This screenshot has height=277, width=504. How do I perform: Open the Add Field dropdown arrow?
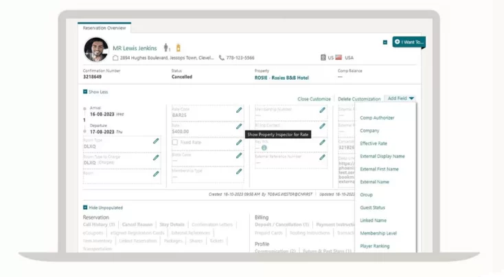pos(411,99)
